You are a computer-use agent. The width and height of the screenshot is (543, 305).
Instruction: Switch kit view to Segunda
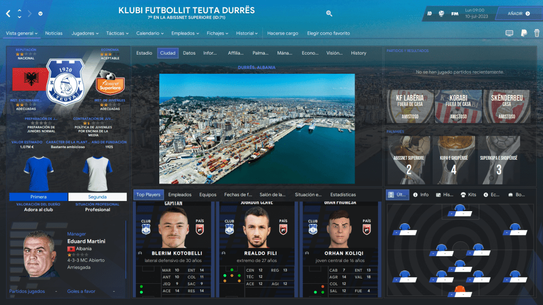click(97, 197)
